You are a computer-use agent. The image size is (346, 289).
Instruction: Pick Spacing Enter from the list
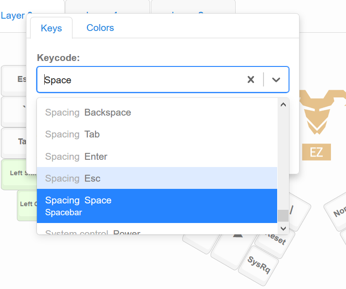(x=157, y=157)
